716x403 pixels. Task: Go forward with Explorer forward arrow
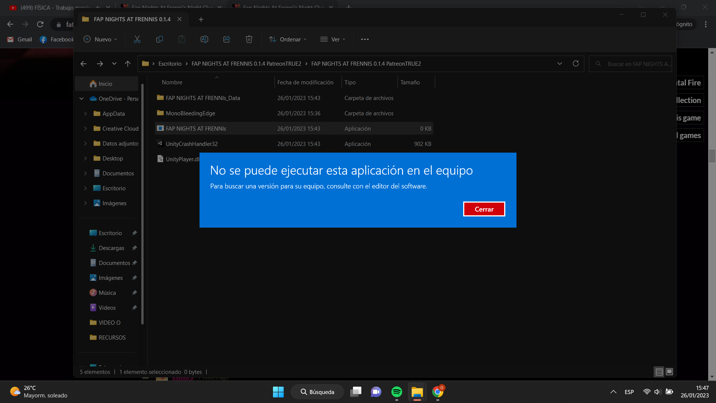[100, 64]
